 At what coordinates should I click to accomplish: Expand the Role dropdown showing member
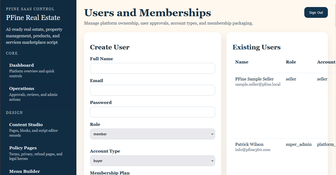tap(153, 134)
